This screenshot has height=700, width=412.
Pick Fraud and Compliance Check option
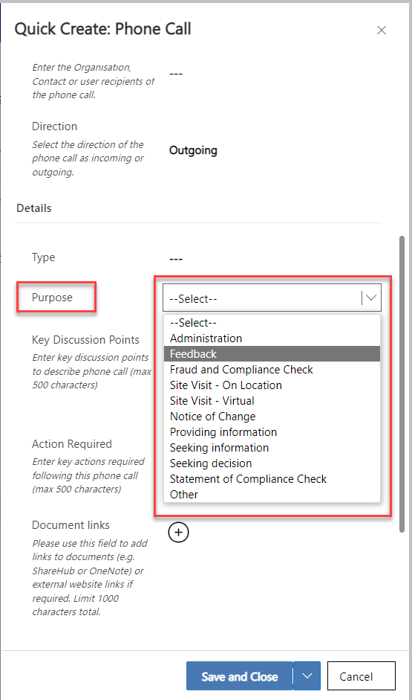tap(272, 370)
